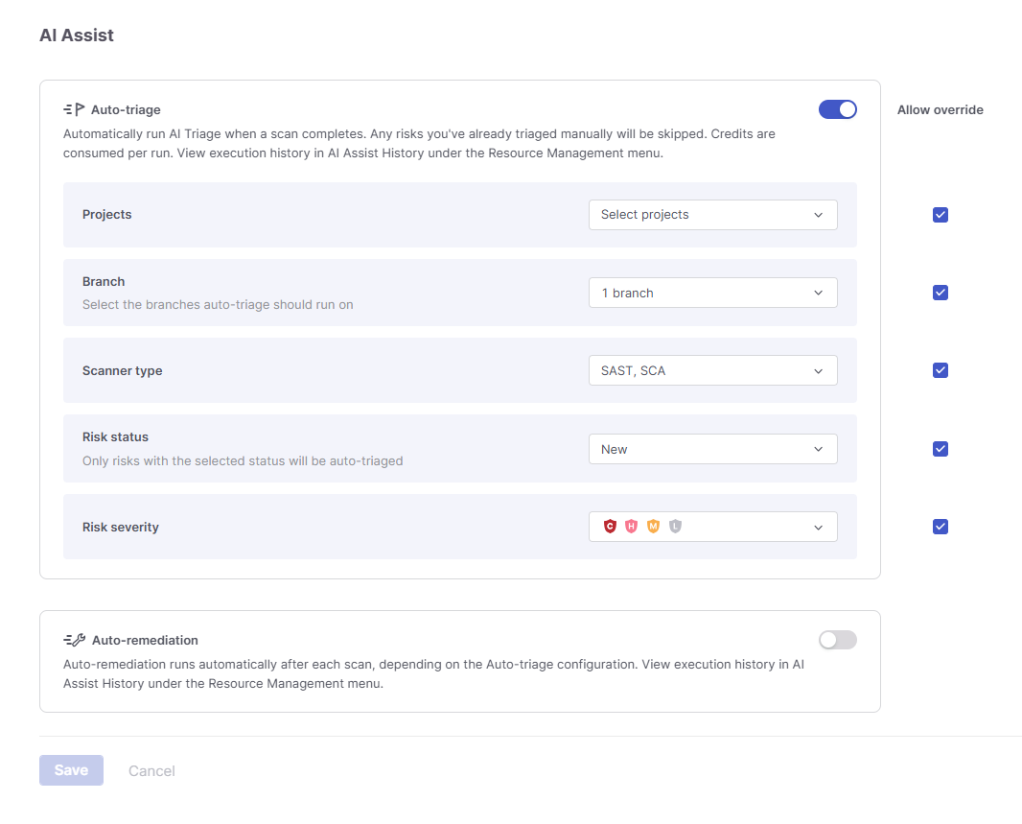Click the High severity shield icon
Viewport: 1022px width, 824px height.
(632, 526)
